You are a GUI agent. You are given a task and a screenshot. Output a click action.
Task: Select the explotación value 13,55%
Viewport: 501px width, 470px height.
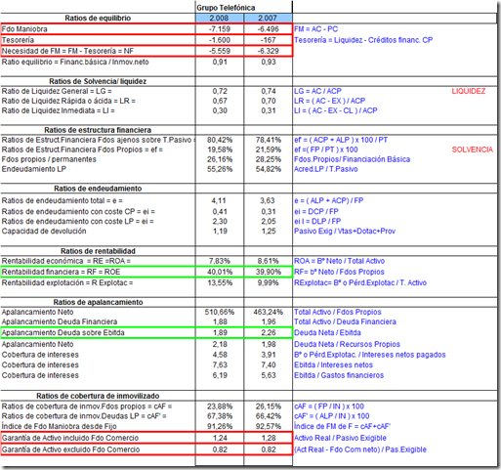point(220,282)
